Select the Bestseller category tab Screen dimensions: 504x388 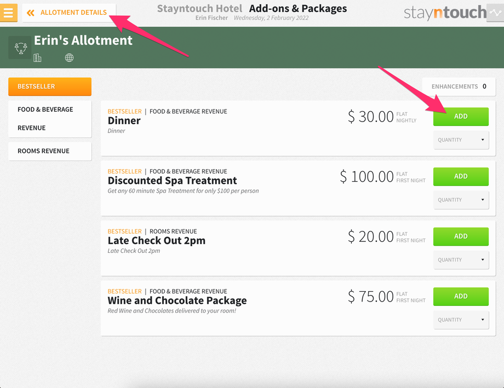[x=50, y=86]
